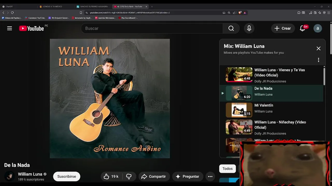Open the Pop Soundboard bookmark
The height and width of the screenshot is (186, 332).
128,18
